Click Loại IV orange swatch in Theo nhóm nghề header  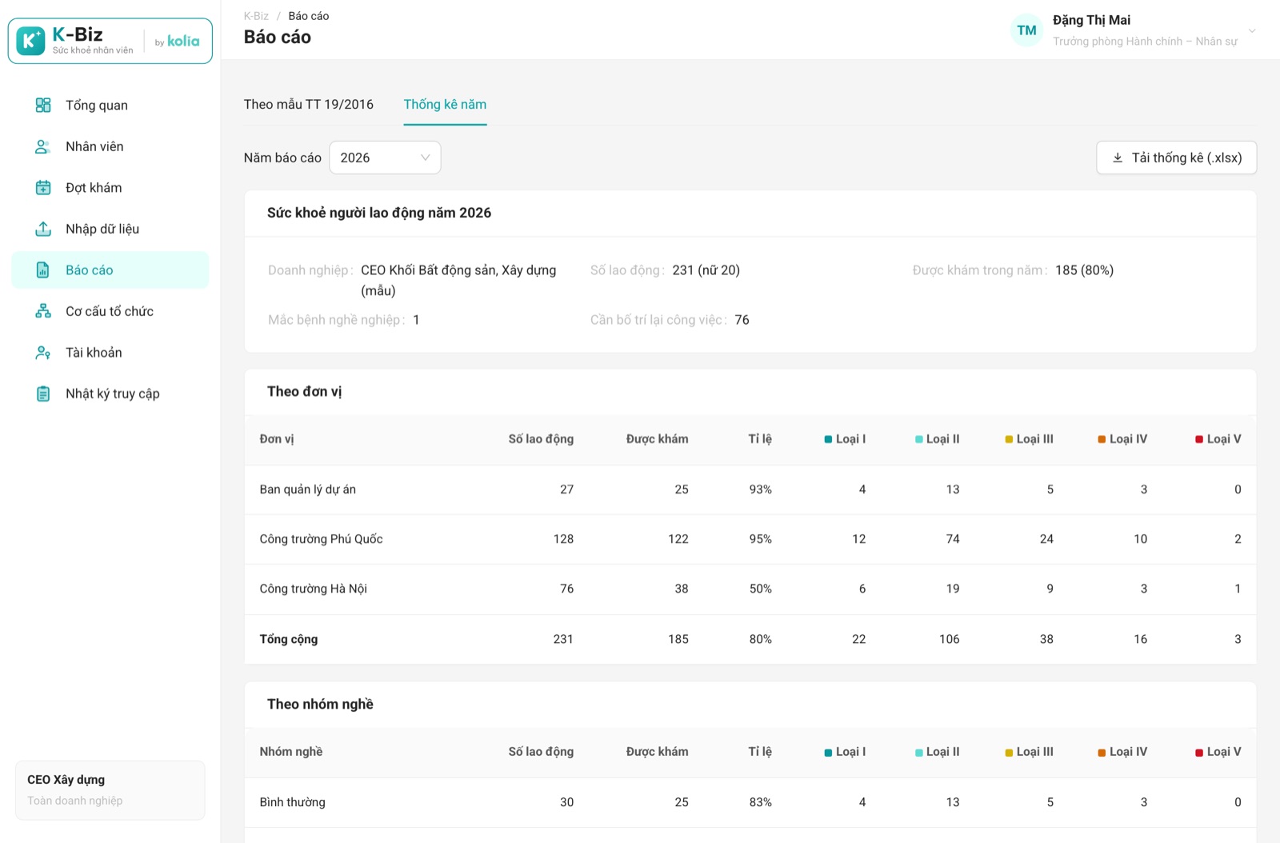coord(1102,752)
